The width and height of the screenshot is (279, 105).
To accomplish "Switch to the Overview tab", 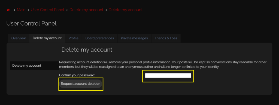I will tap(19, 38).
